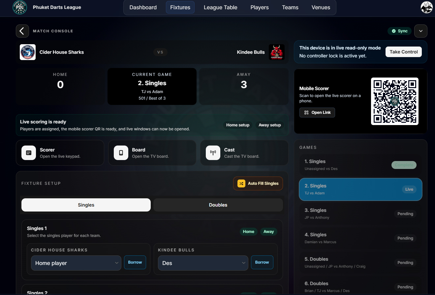Screen dimensions: 435x295
Task: Click the Cast broadcast icon
Action: click(213, 153)
